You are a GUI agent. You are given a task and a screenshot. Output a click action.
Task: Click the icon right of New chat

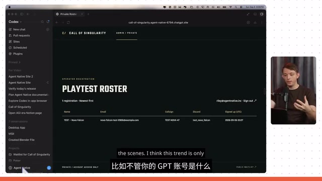pyautogui.click(x=48, y=30)
